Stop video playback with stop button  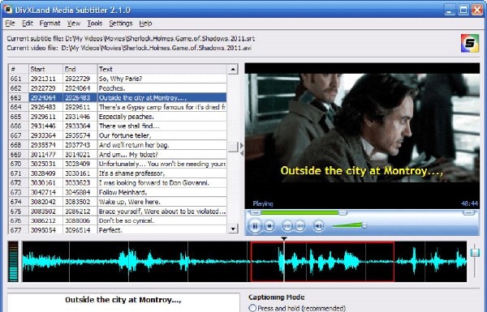[x=269, y=226]
